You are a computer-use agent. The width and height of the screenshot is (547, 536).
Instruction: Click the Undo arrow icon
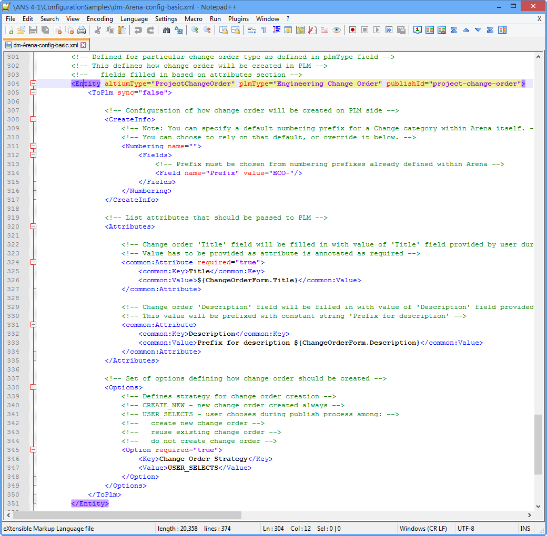138,30
